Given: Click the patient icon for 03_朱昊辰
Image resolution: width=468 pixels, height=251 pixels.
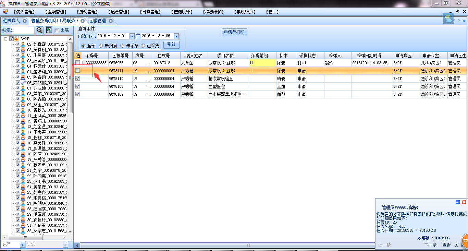Looking at the screenshot, I should point(23,55).
